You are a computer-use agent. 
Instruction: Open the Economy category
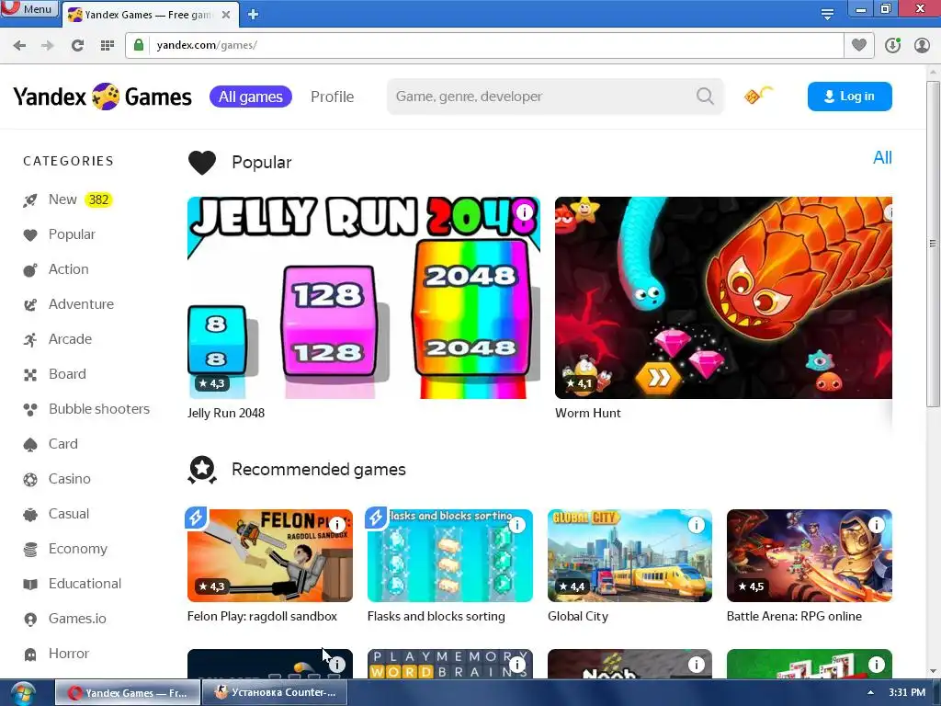[65, 549]
